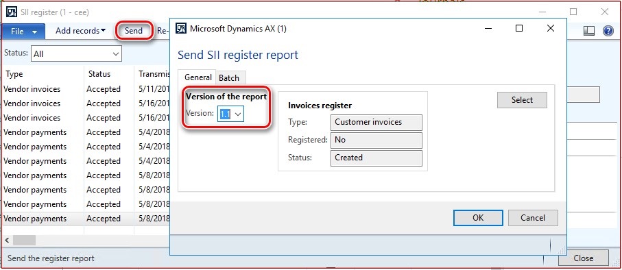Click the Accepted status in the first row
Screen dimensions: 622x270
(x=104, y=89)
